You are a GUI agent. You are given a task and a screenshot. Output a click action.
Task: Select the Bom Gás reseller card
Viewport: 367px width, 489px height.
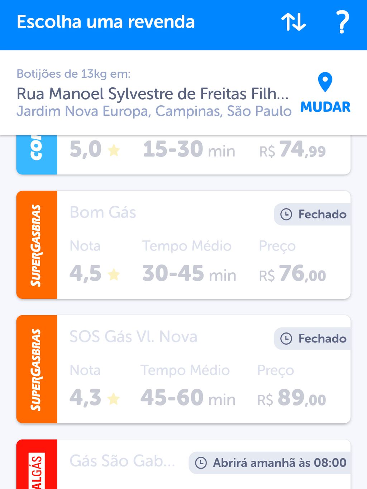[x=183, y=245]
